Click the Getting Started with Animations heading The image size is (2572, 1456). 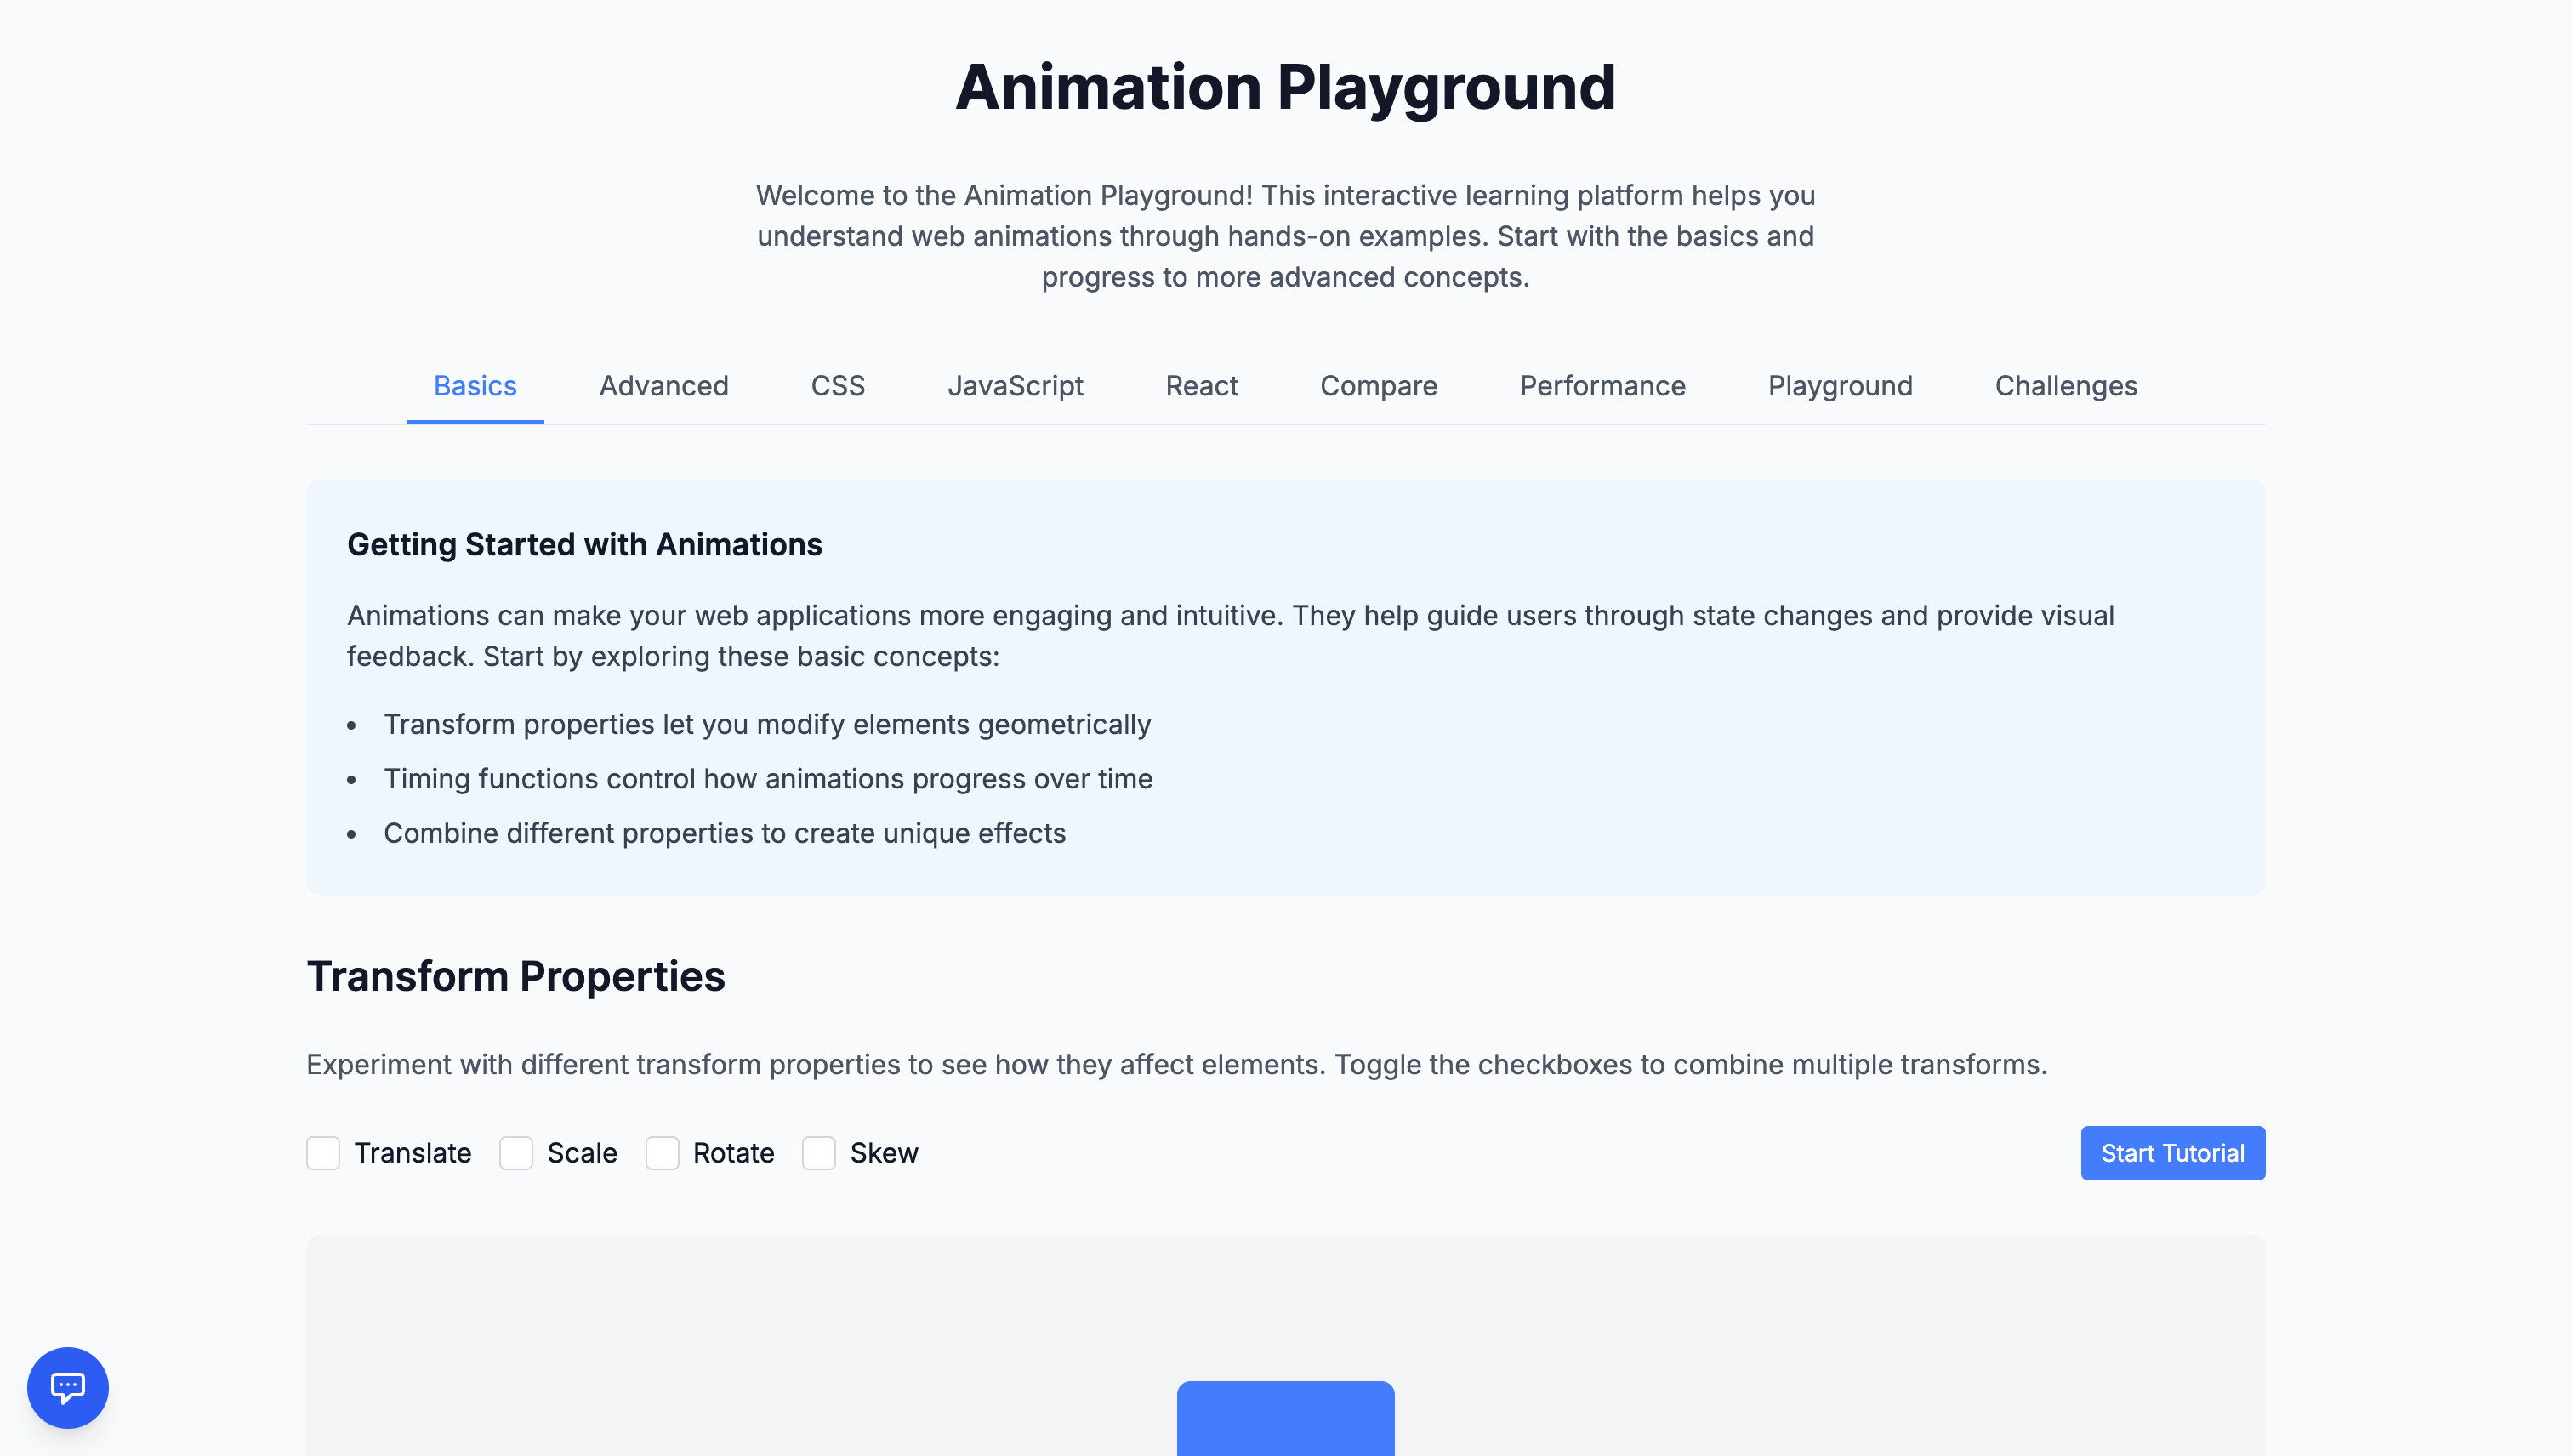pos(585,544)
